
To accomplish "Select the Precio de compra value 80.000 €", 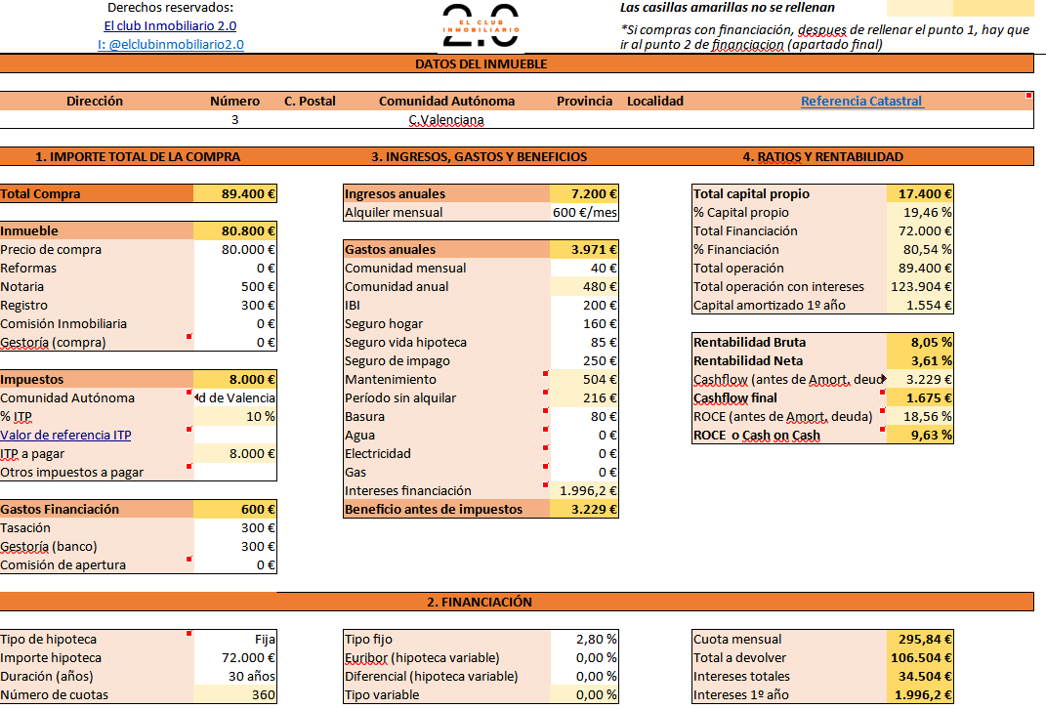I will coord(234,249).
